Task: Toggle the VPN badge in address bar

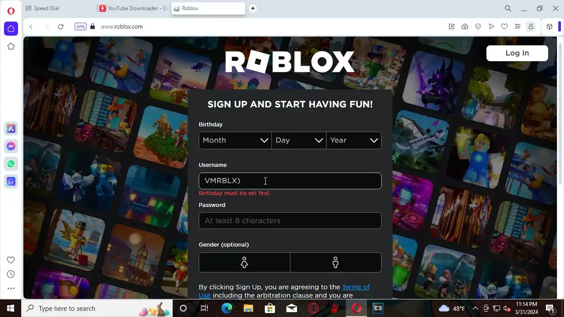Action: click(81, 26)
